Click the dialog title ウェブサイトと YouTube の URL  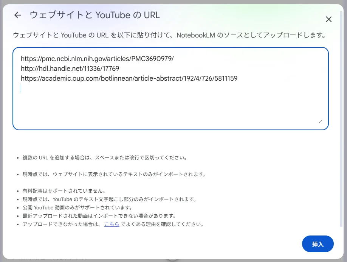(94, 15)
